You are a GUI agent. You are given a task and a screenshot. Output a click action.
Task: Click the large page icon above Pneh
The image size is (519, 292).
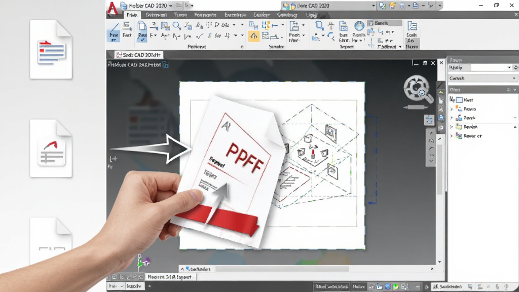(x=294, y=26)
